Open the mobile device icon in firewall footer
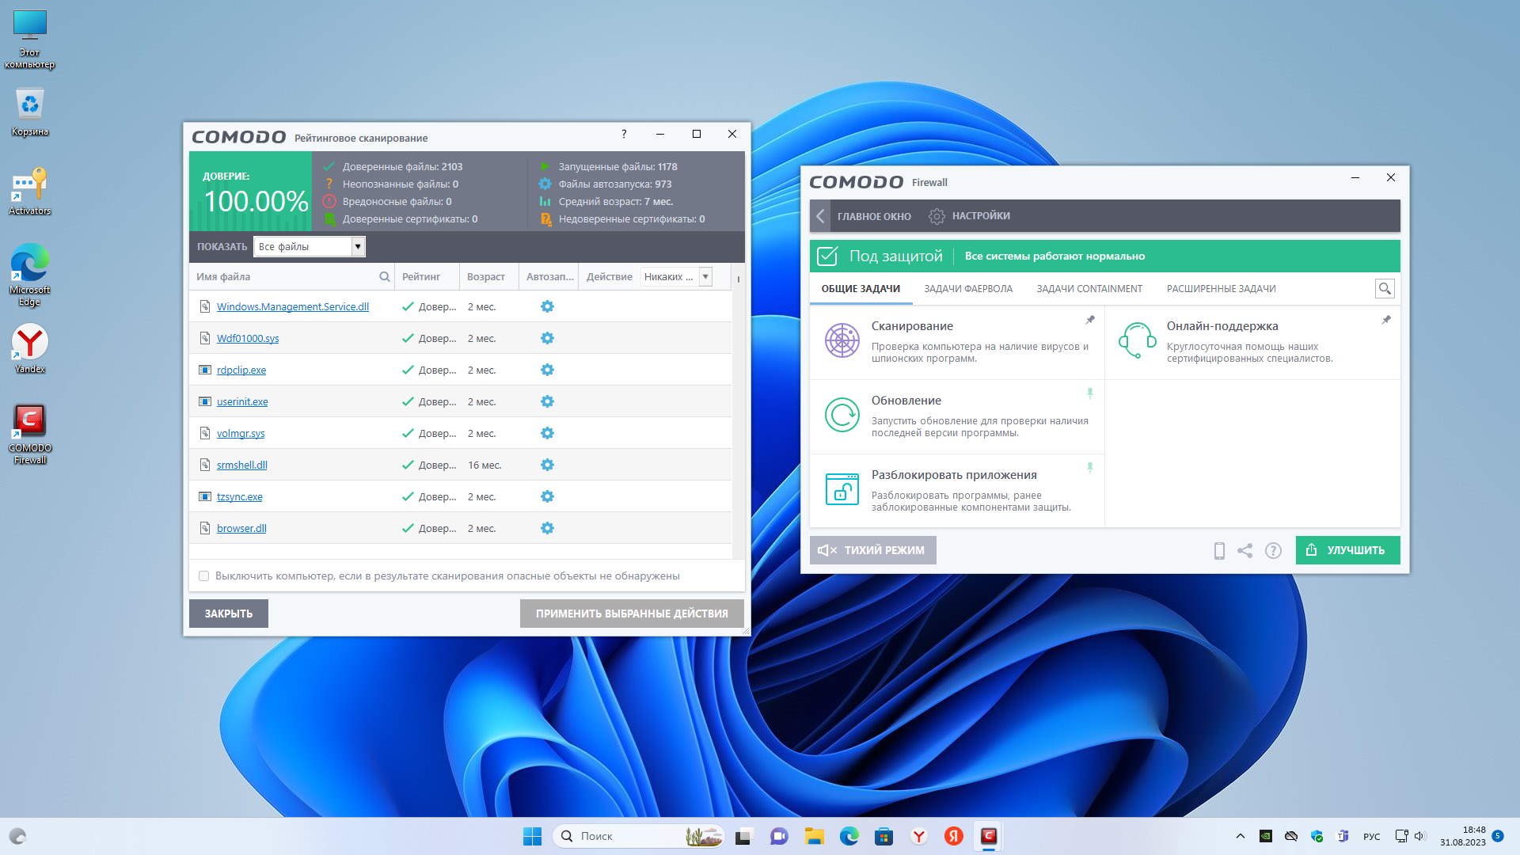Image resolution: width=1520 pixels, height=855 pixels. (1219, 551)
